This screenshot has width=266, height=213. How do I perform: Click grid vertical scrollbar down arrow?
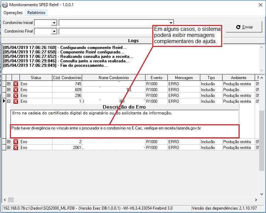262,194
